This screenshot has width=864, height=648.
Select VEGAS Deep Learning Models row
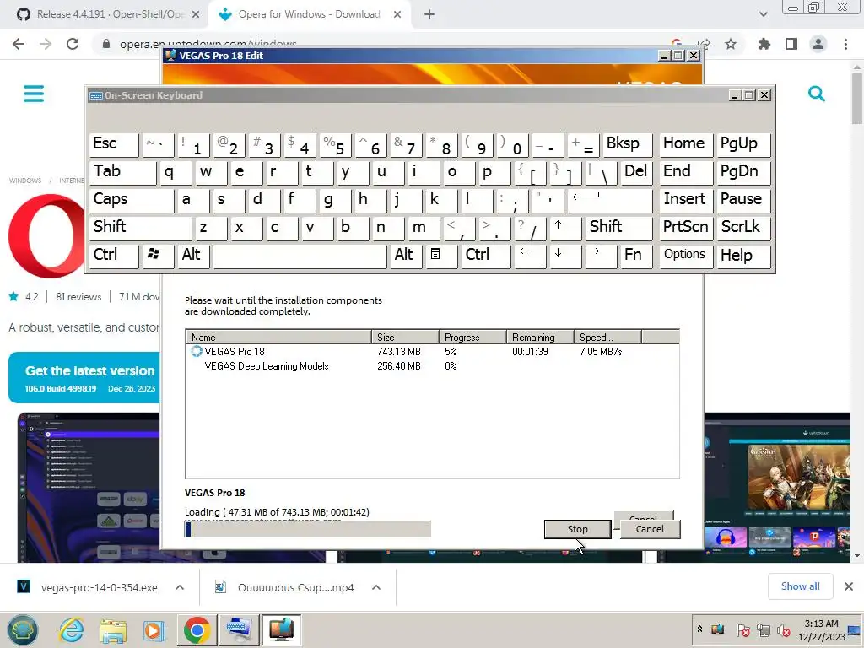(x=432, y=366)
